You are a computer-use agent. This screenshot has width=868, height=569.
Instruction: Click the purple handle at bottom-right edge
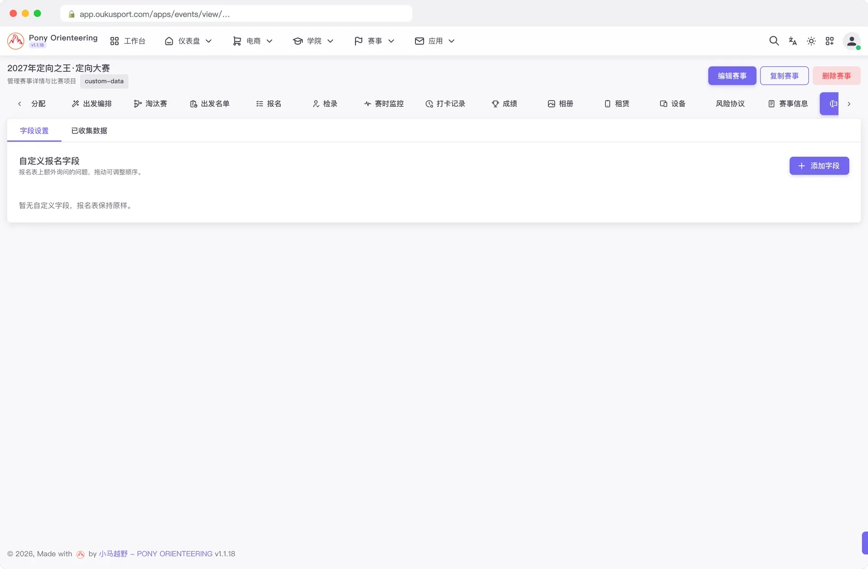pos(865,543)
